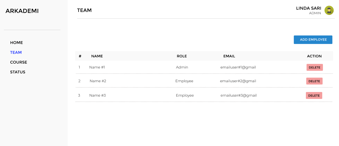Click the EMAIL column header
The image size is (339, 146).
[x=229, y=56]
